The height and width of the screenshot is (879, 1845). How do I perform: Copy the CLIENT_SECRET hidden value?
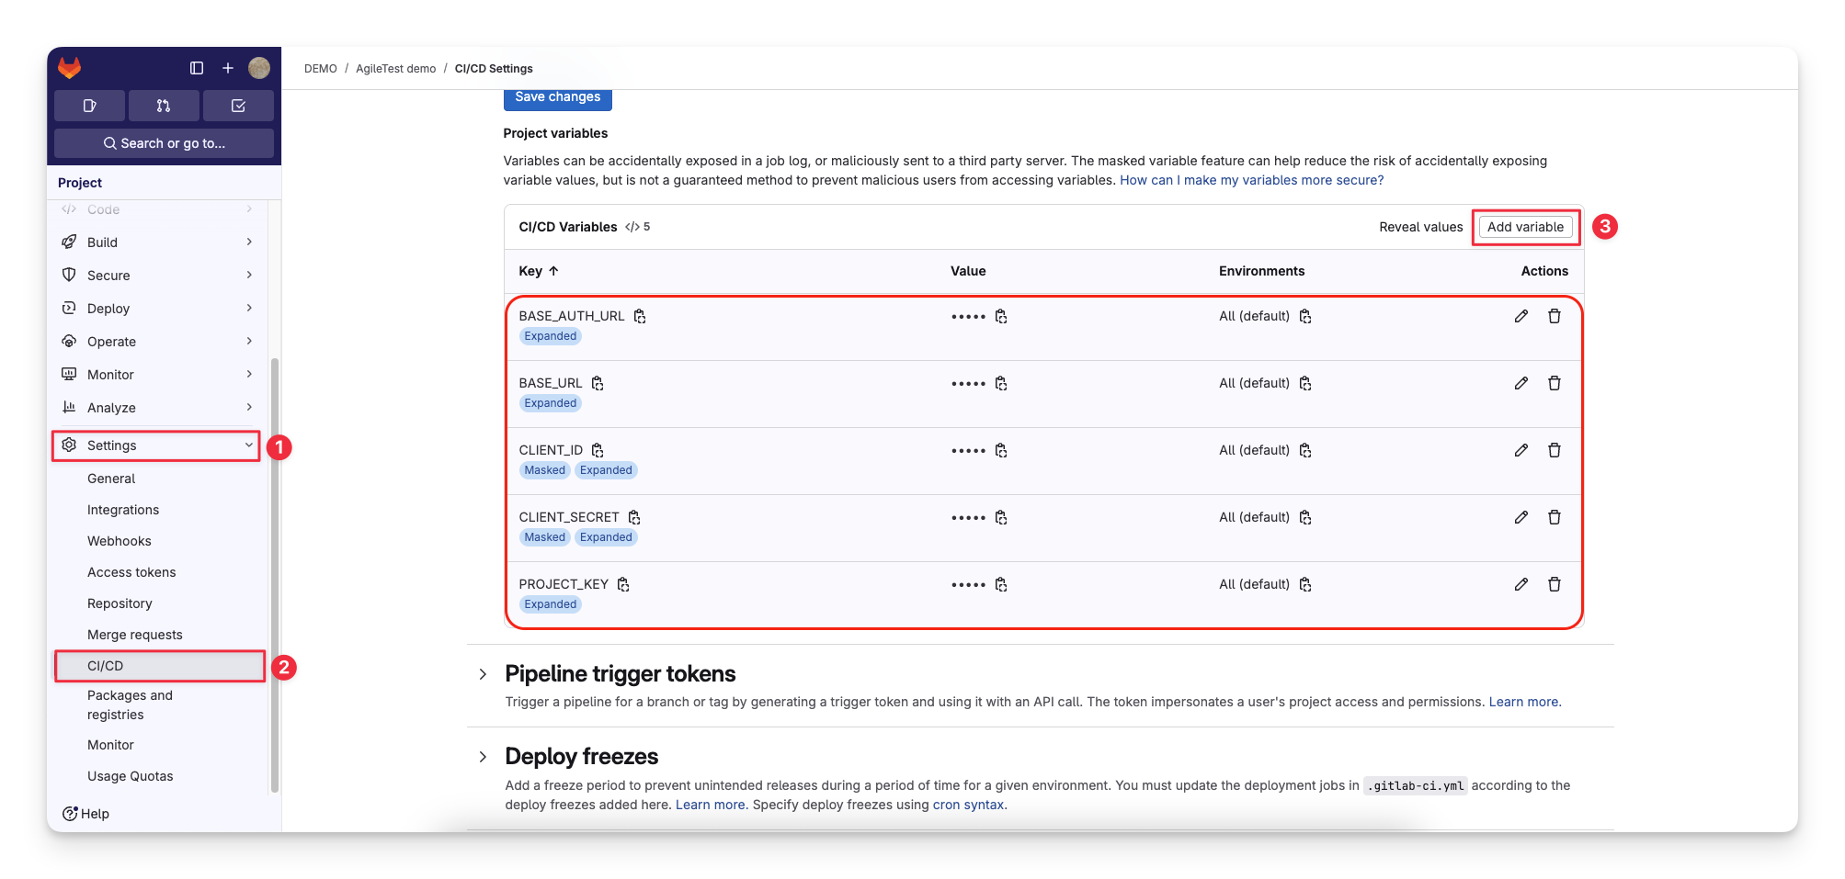pyautogui.click(x=1001, y=517)
